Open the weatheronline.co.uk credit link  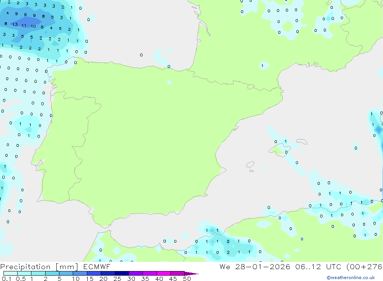click(351, 278)
